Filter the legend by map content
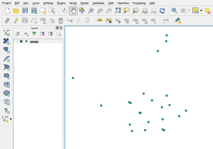 click(34, 34)
